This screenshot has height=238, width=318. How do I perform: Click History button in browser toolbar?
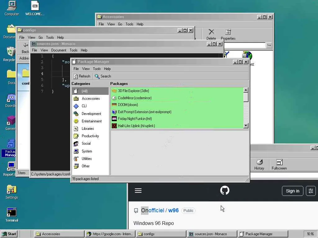(x=259, y=165)
